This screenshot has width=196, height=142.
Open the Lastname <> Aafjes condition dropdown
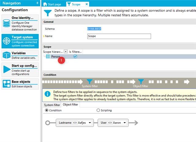click(x=90, y=123)
